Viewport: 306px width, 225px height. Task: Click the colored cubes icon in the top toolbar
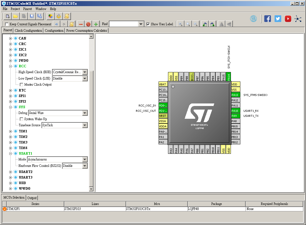coord(51,16)
